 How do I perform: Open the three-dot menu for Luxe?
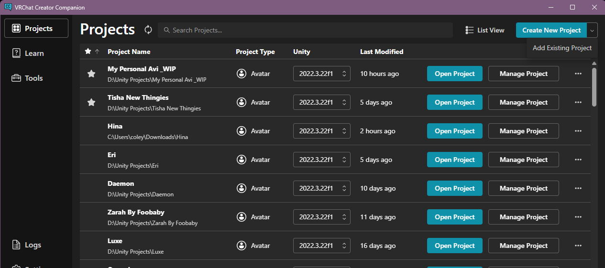click(x=578, y=246)
